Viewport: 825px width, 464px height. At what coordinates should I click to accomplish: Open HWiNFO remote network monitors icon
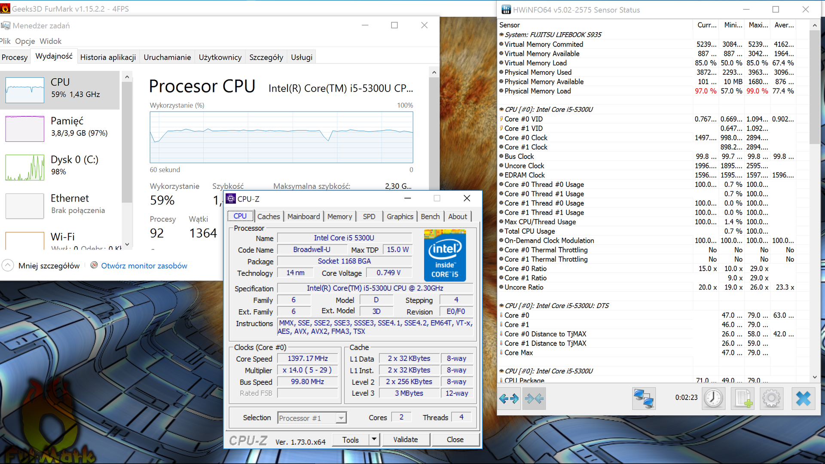[x=644, y=399]
